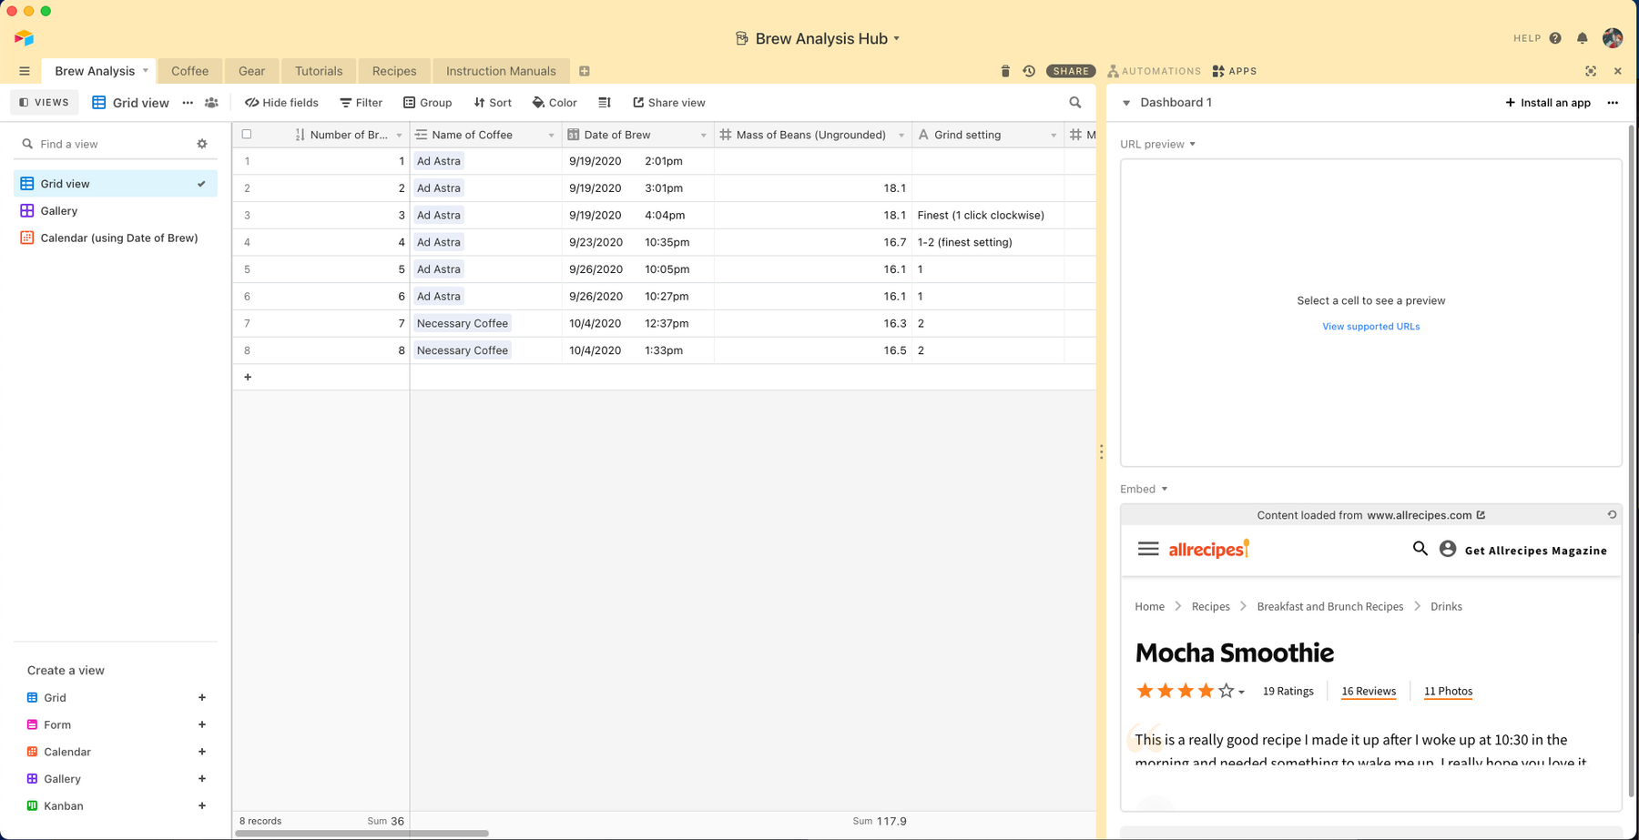Open the revision history clock icon

pyautogui.click(x=1029, y=71)
